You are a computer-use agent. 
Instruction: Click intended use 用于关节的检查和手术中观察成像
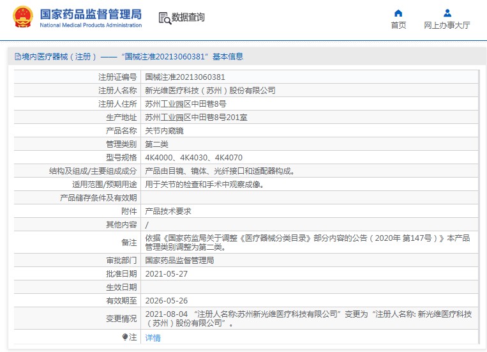pyautogui.click(x=205, y=184)
